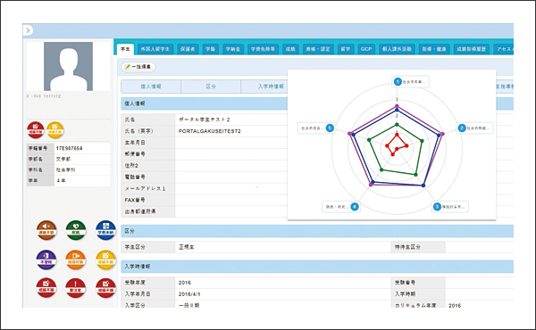Select the 成績 tab
Image resolution: width=536 pixels, height=330 pixels.
pos(290,49)
